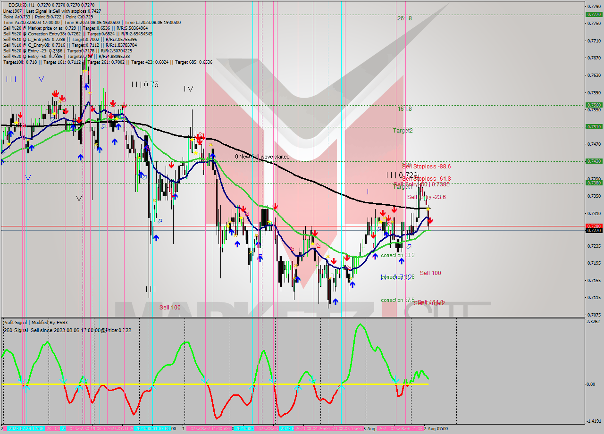Select 'correction 38.2' label

398,255
